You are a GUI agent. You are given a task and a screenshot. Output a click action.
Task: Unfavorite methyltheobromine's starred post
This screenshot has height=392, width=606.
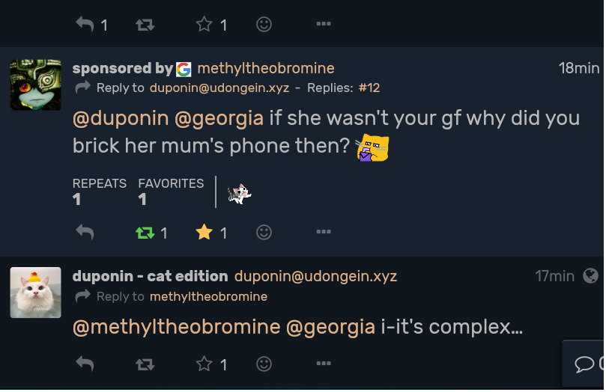pos(204,233)
